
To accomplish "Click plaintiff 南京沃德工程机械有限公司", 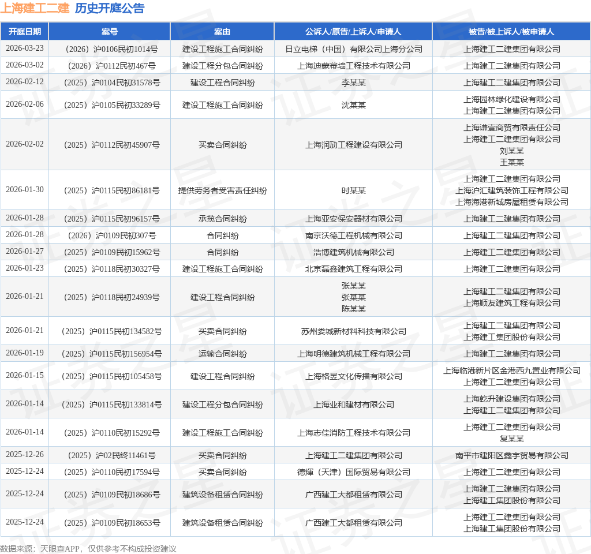I will [354, 235].
